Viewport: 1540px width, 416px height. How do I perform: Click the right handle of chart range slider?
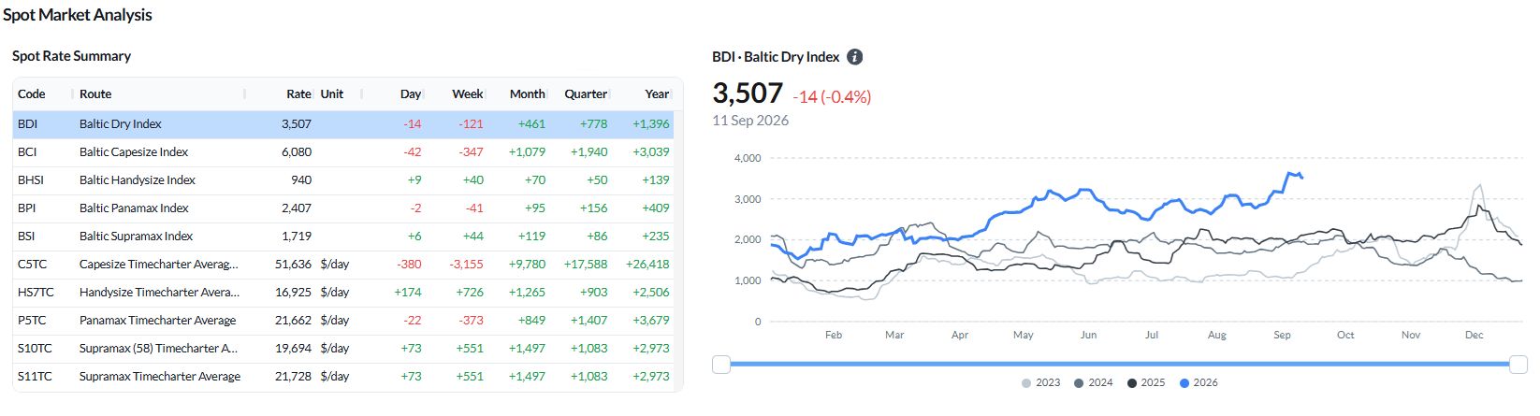(1518, 365)
